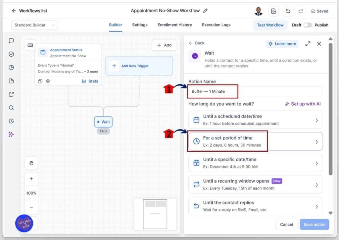The width and height of the screenshot is (339, 240).
Task: Click the '+ 2 more' conditions text
Action: click(x=91, y=72)
